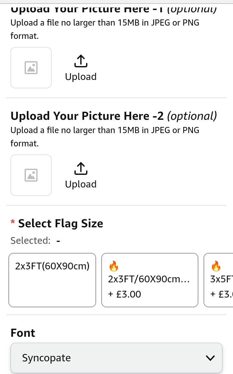233x374 pixels.
Task: Click the "+ £3.00" price text
Action: click(125, 294)
